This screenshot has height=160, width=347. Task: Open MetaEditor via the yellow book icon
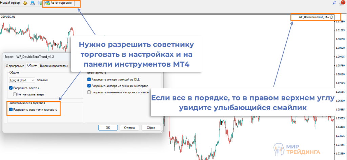(25, 3)
